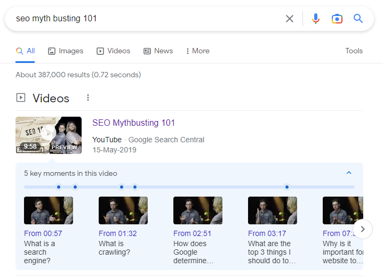Click 'What are the top 3 things' caption
This screenshot has height=276, width=383.
[272, 252]
